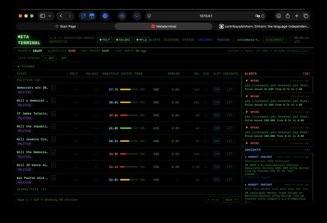Viewport: 327px width, 223px height.
Task: Go forward with the forward arrow
Action: pyautogui.click(x=70, y=16)
